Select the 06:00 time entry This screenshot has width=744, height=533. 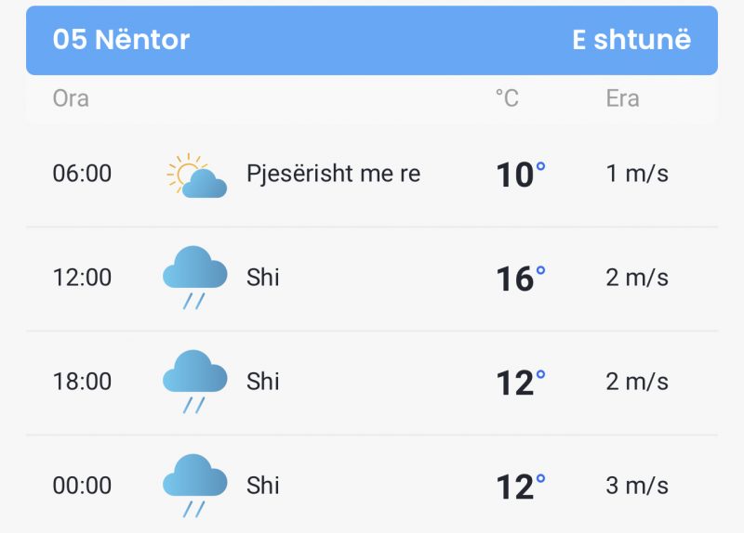pos(82,174)
